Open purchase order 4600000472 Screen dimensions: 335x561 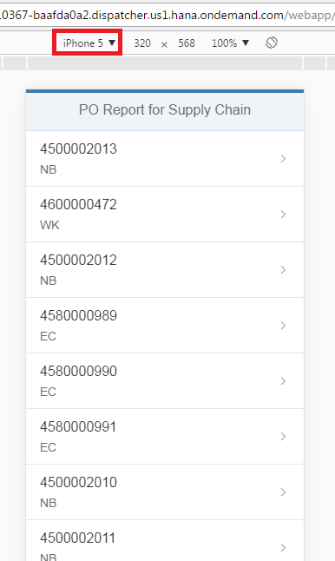tap(165, 214)
